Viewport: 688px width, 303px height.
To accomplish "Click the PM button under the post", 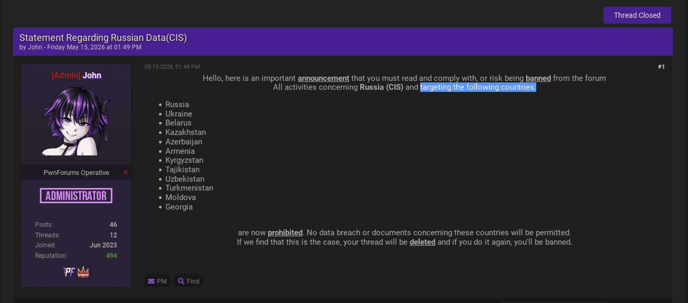I will click(157, 281).
